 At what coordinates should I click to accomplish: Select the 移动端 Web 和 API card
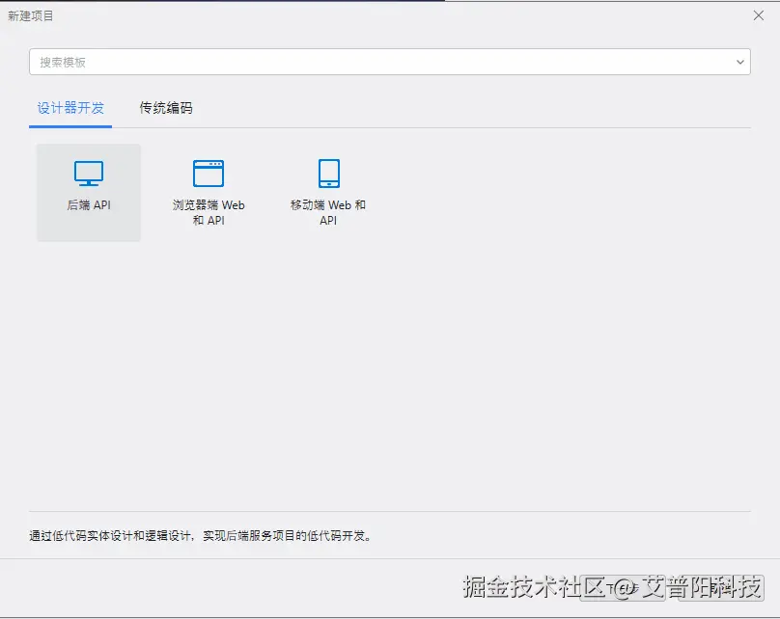[327, 192]
